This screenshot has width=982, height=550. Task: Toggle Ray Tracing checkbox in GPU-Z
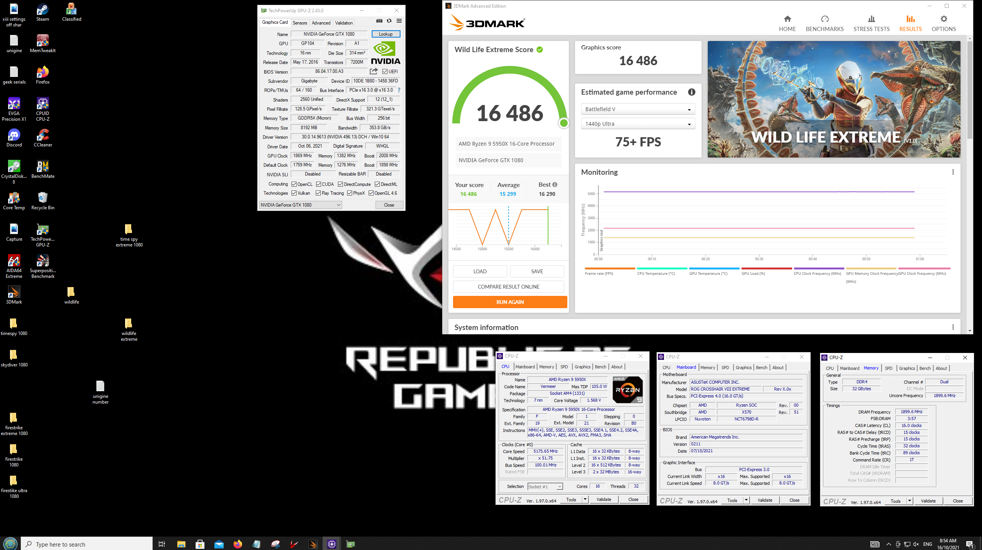point(318,193)
